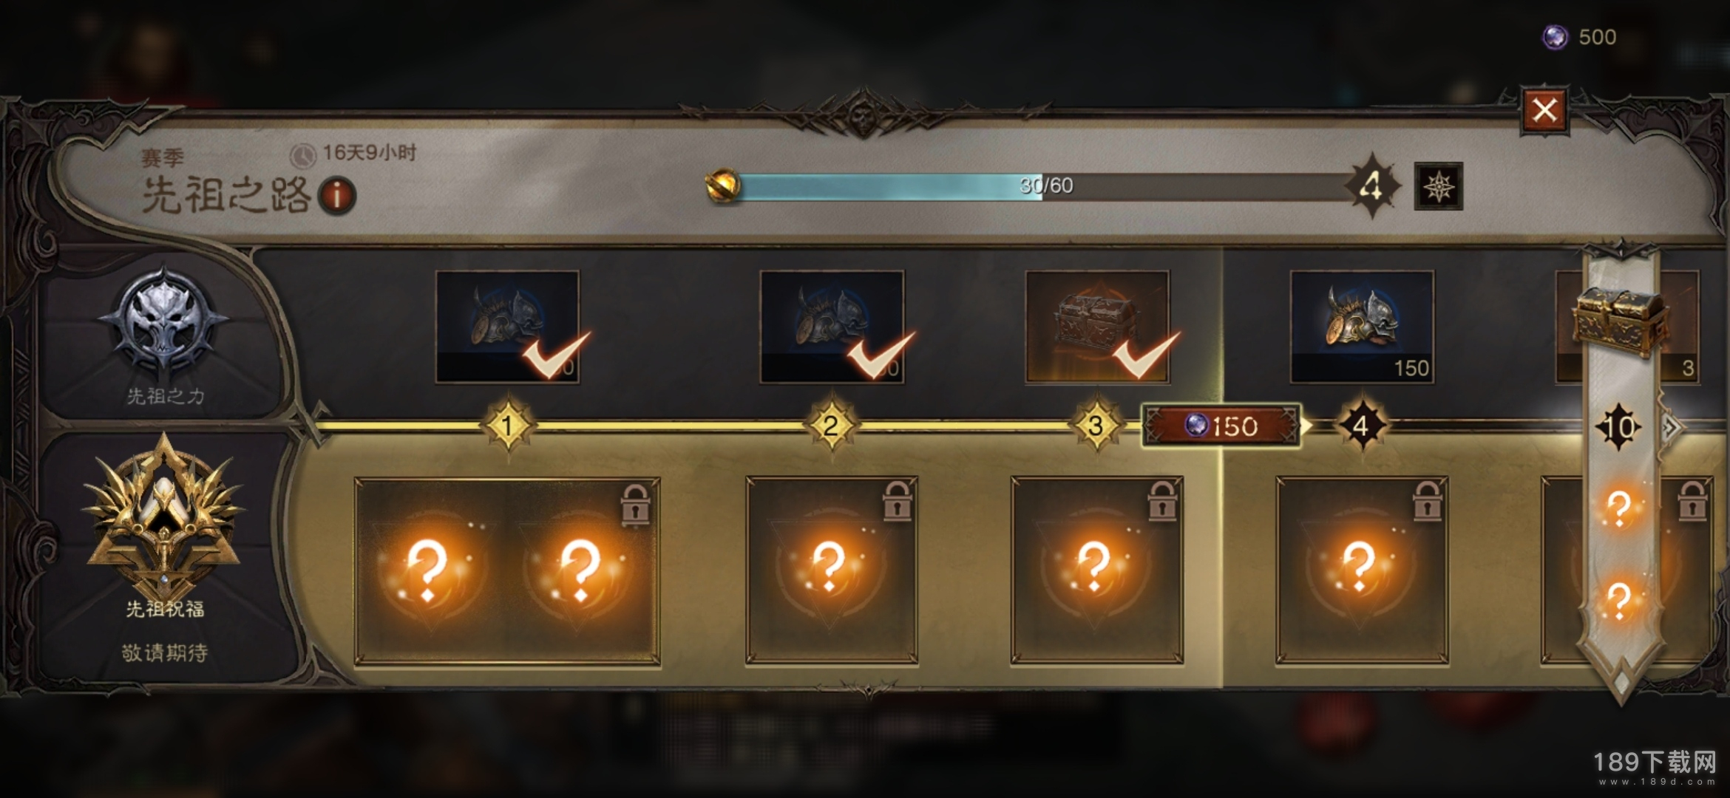Open the red info icon beside 先祖之路
Viewport: 1730px width, 798px height.
(x=336, y=196)
